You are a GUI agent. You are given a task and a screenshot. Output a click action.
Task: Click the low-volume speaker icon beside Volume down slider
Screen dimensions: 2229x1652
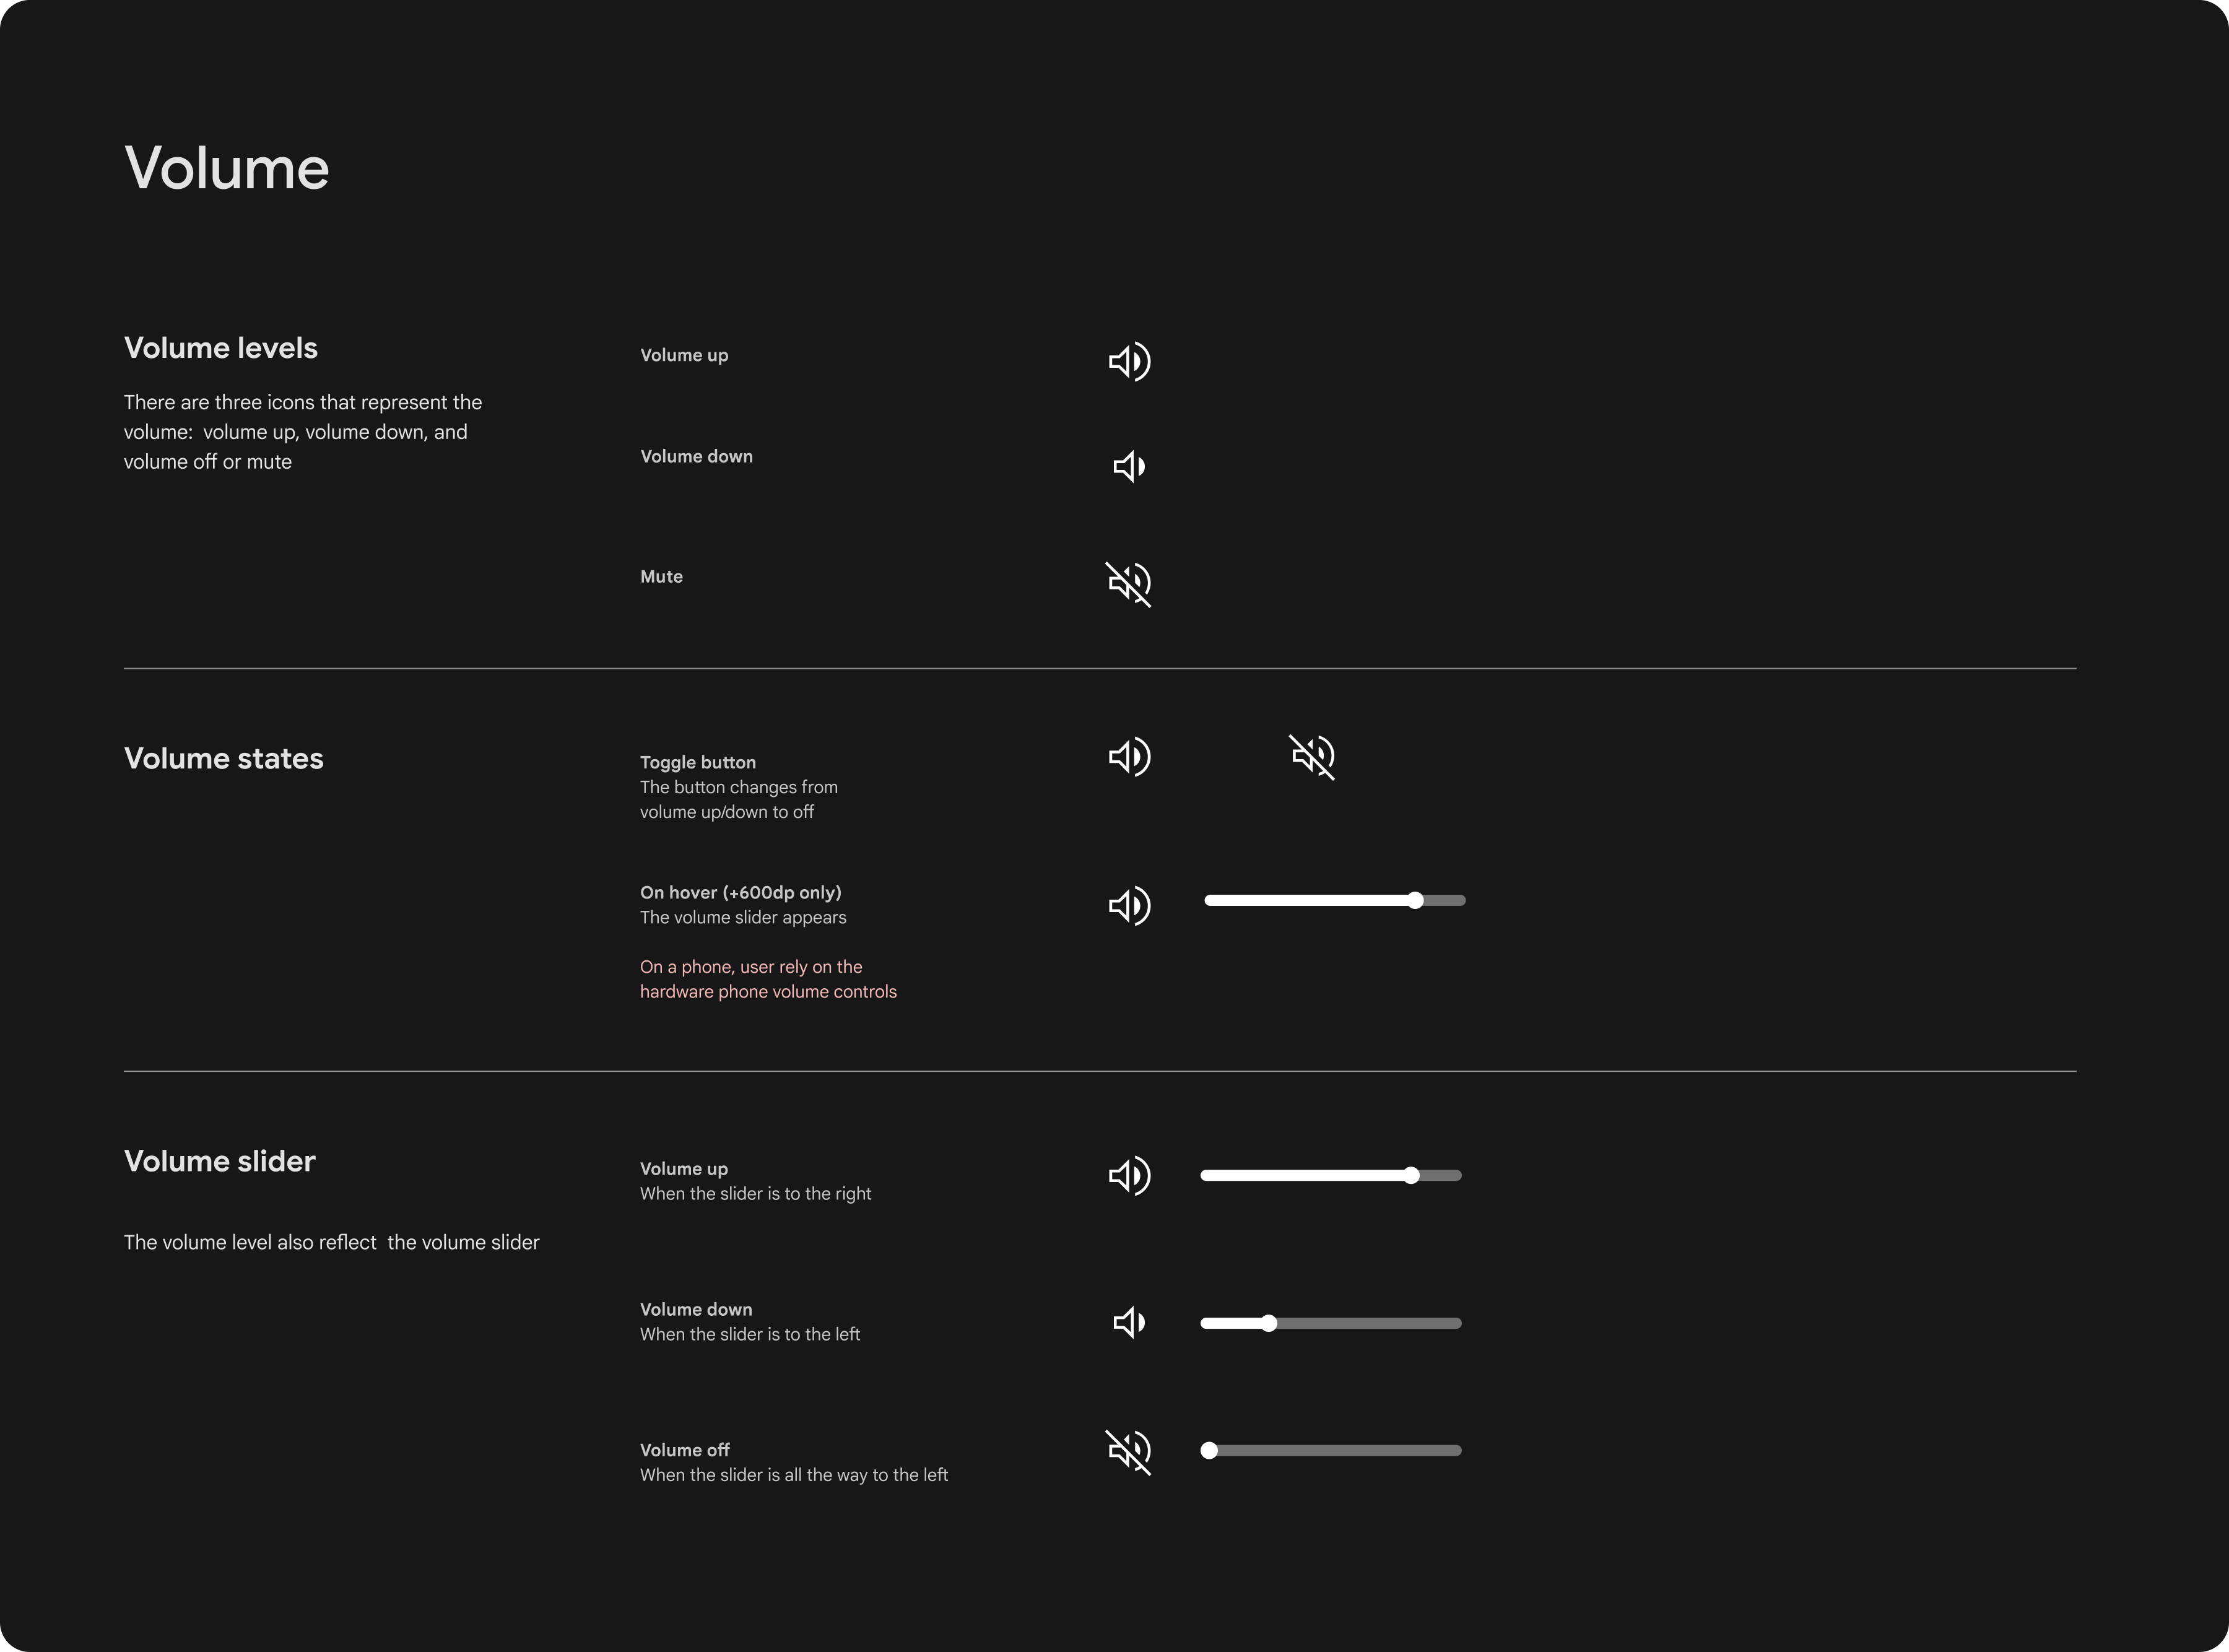(1129, 1323)
